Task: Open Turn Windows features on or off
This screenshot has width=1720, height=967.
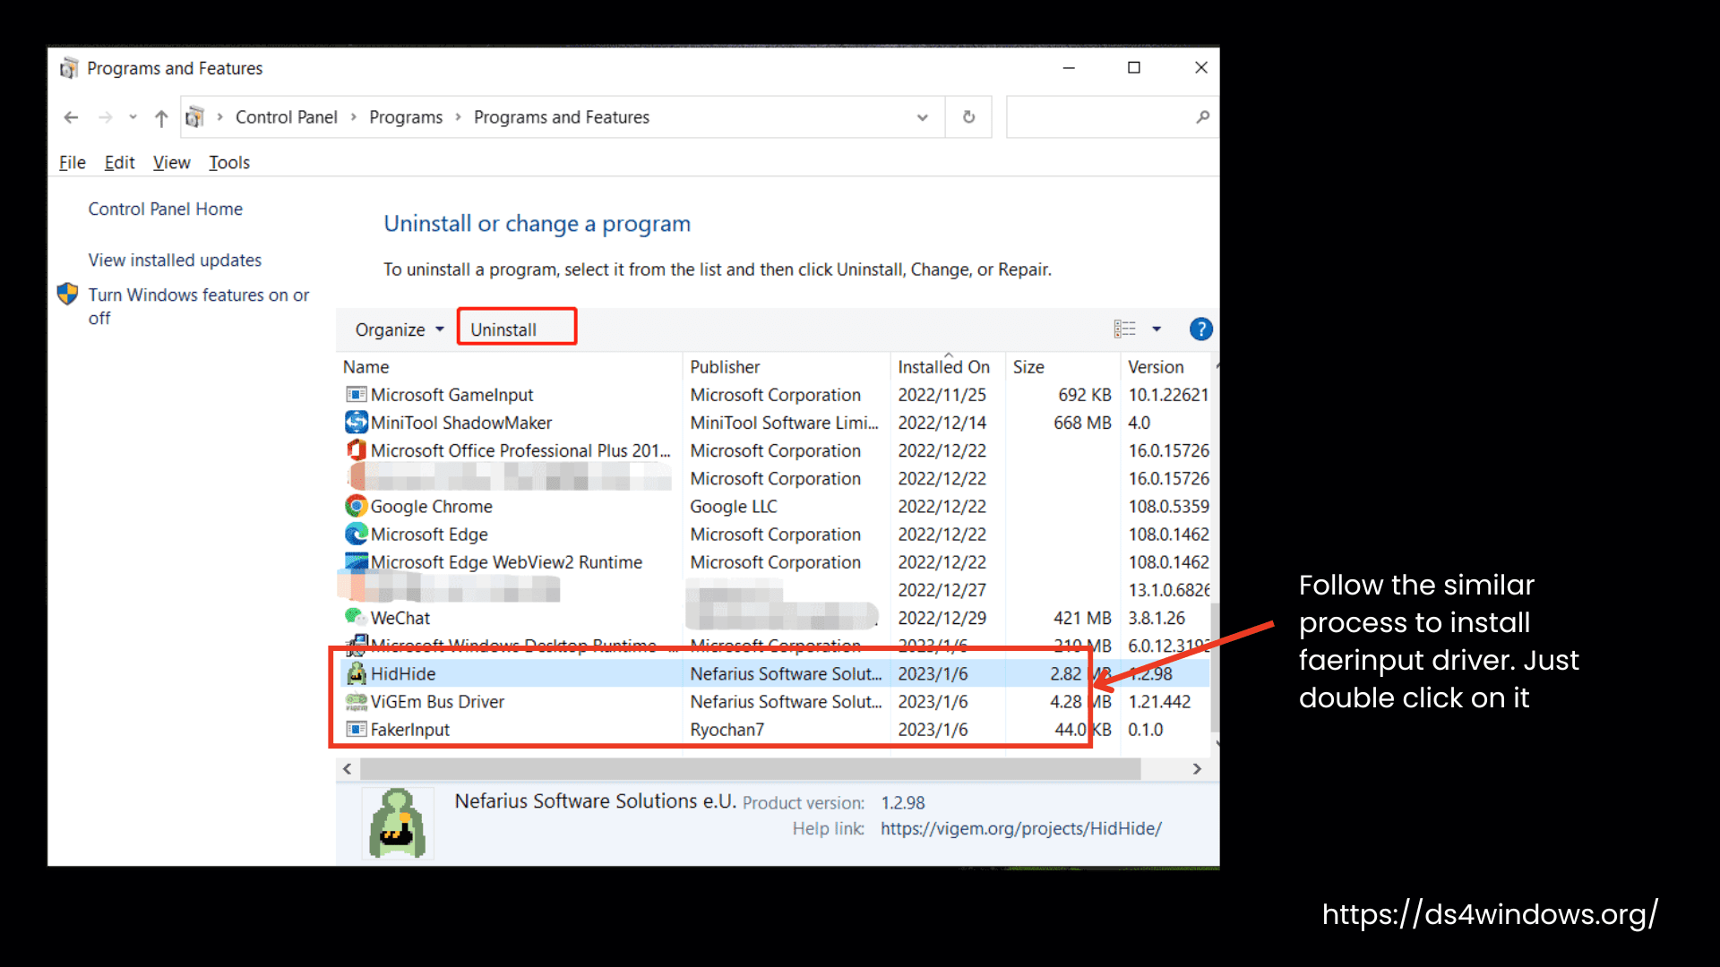Action: (198, 306)
